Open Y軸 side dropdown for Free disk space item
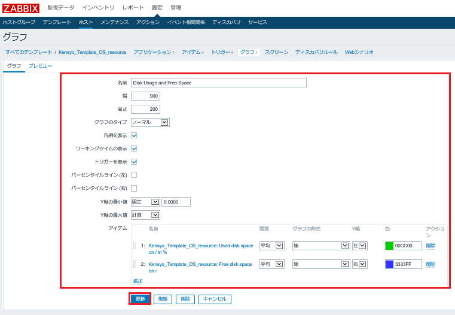Viewport: 455px width, 315px height. (359, 264)
